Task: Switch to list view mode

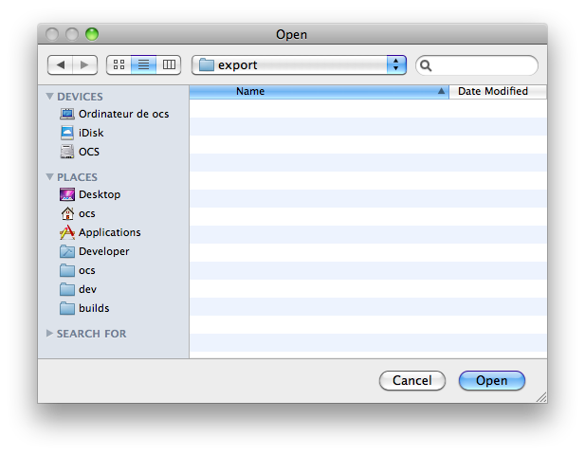Action: pyautogui.click(x=144, y=65)
